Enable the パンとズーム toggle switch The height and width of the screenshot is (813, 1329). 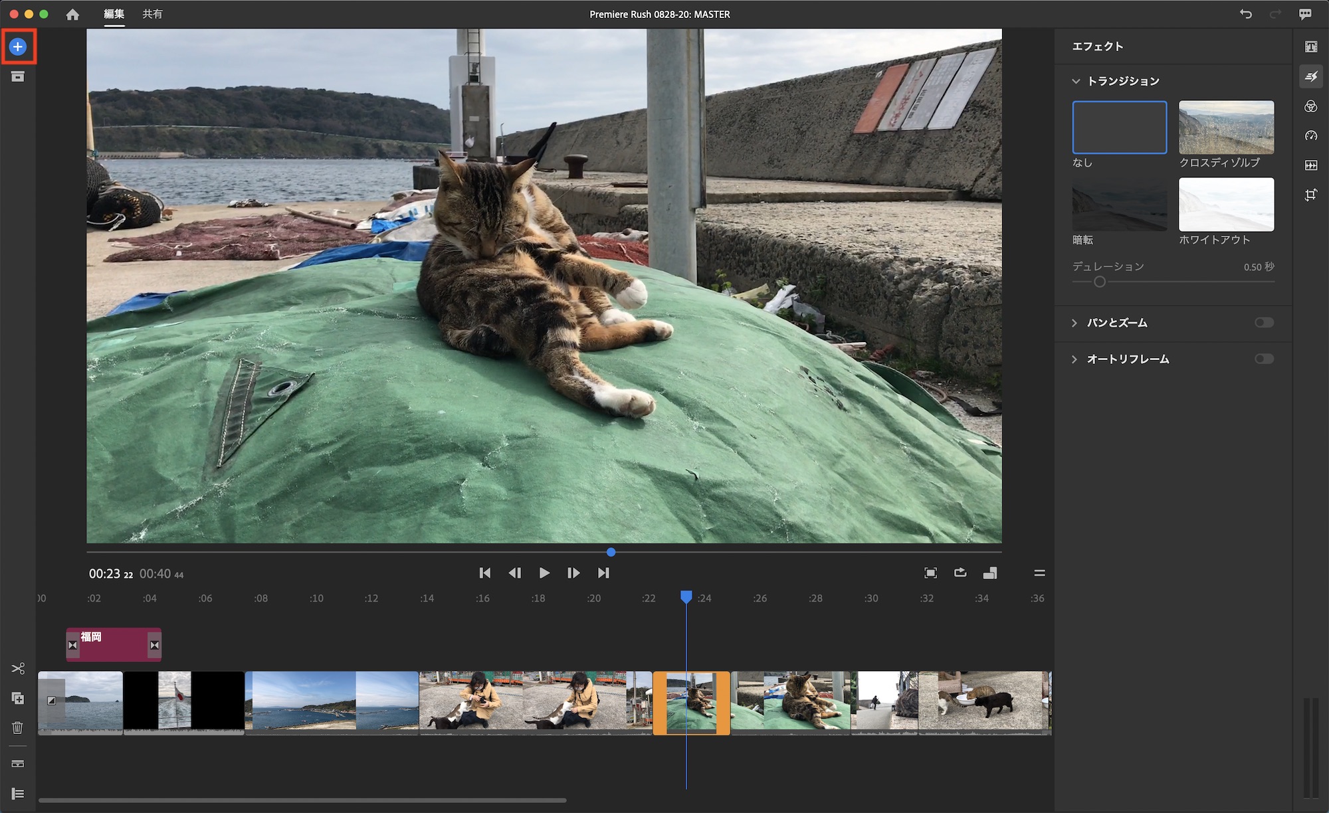tap(1264, 323)
